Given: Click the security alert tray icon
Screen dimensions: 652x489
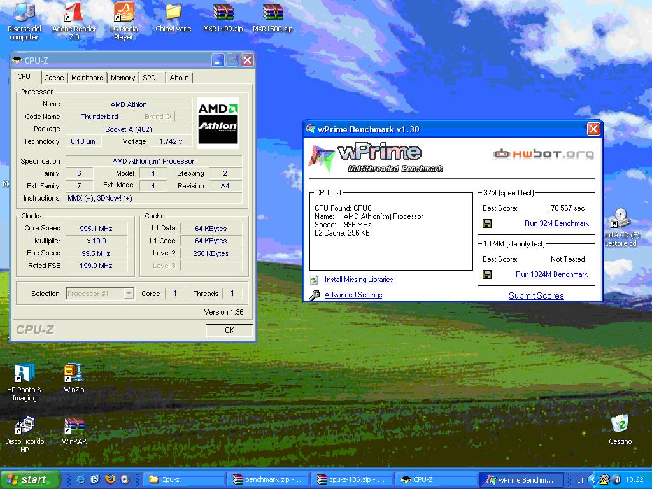Looking at the screenshot, I should (x=605, y=480).
